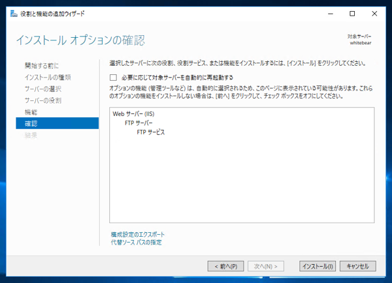392x283 pixels.
Task: Close the wizard window
Action: 374,14
